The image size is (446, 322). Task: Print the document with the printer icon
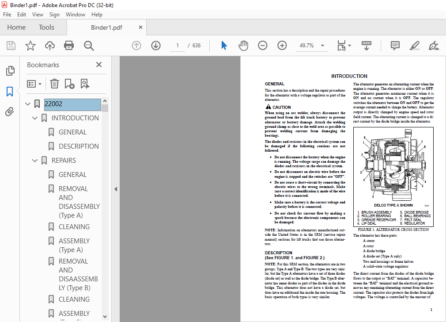coord(69,46)
